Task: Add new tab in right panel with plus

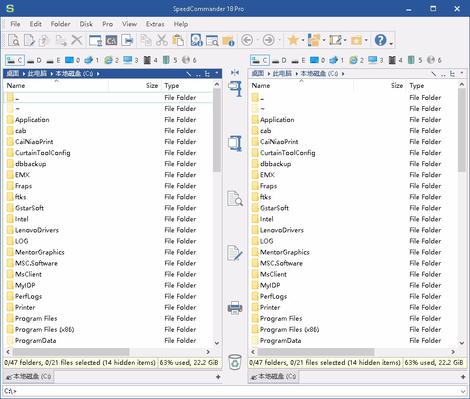Action: [463, 376]
